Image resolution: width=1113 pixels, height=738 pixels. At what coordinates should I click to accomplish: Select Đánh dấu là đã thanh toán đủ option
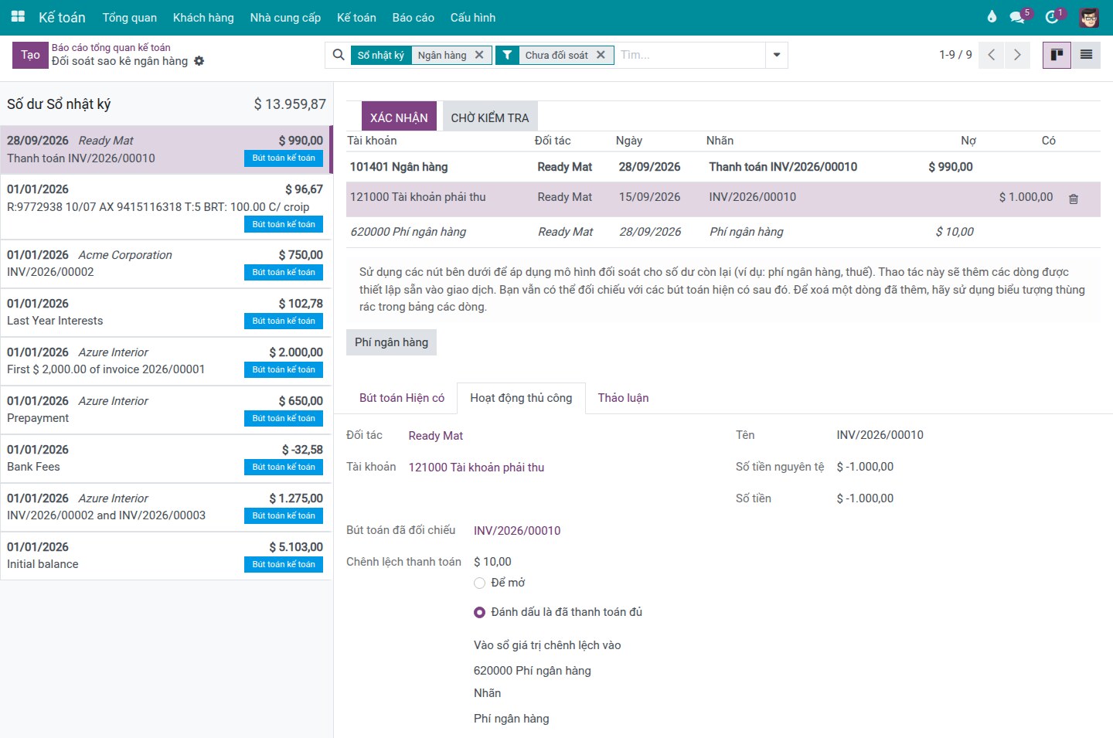pos(479,612)
